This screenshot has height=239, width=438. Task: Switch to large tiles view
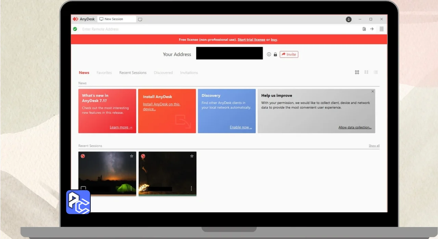[x=357, y=72]
